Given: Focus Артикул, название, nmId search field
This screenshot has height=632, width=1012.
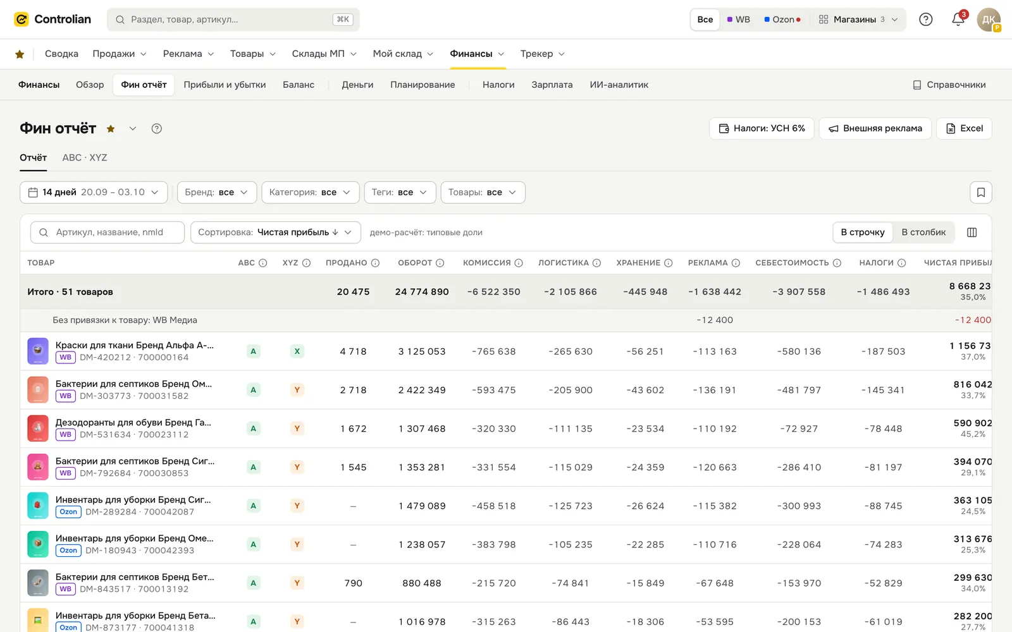Looking at the screenshot, I should (x=108, y=233).
